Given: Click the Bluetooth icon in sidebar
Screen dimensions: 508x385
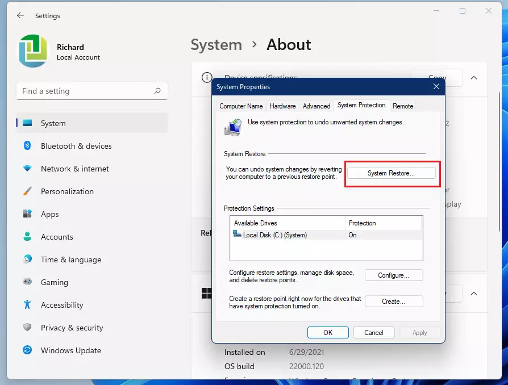Looking at the screenshot, I should (27, 146).
